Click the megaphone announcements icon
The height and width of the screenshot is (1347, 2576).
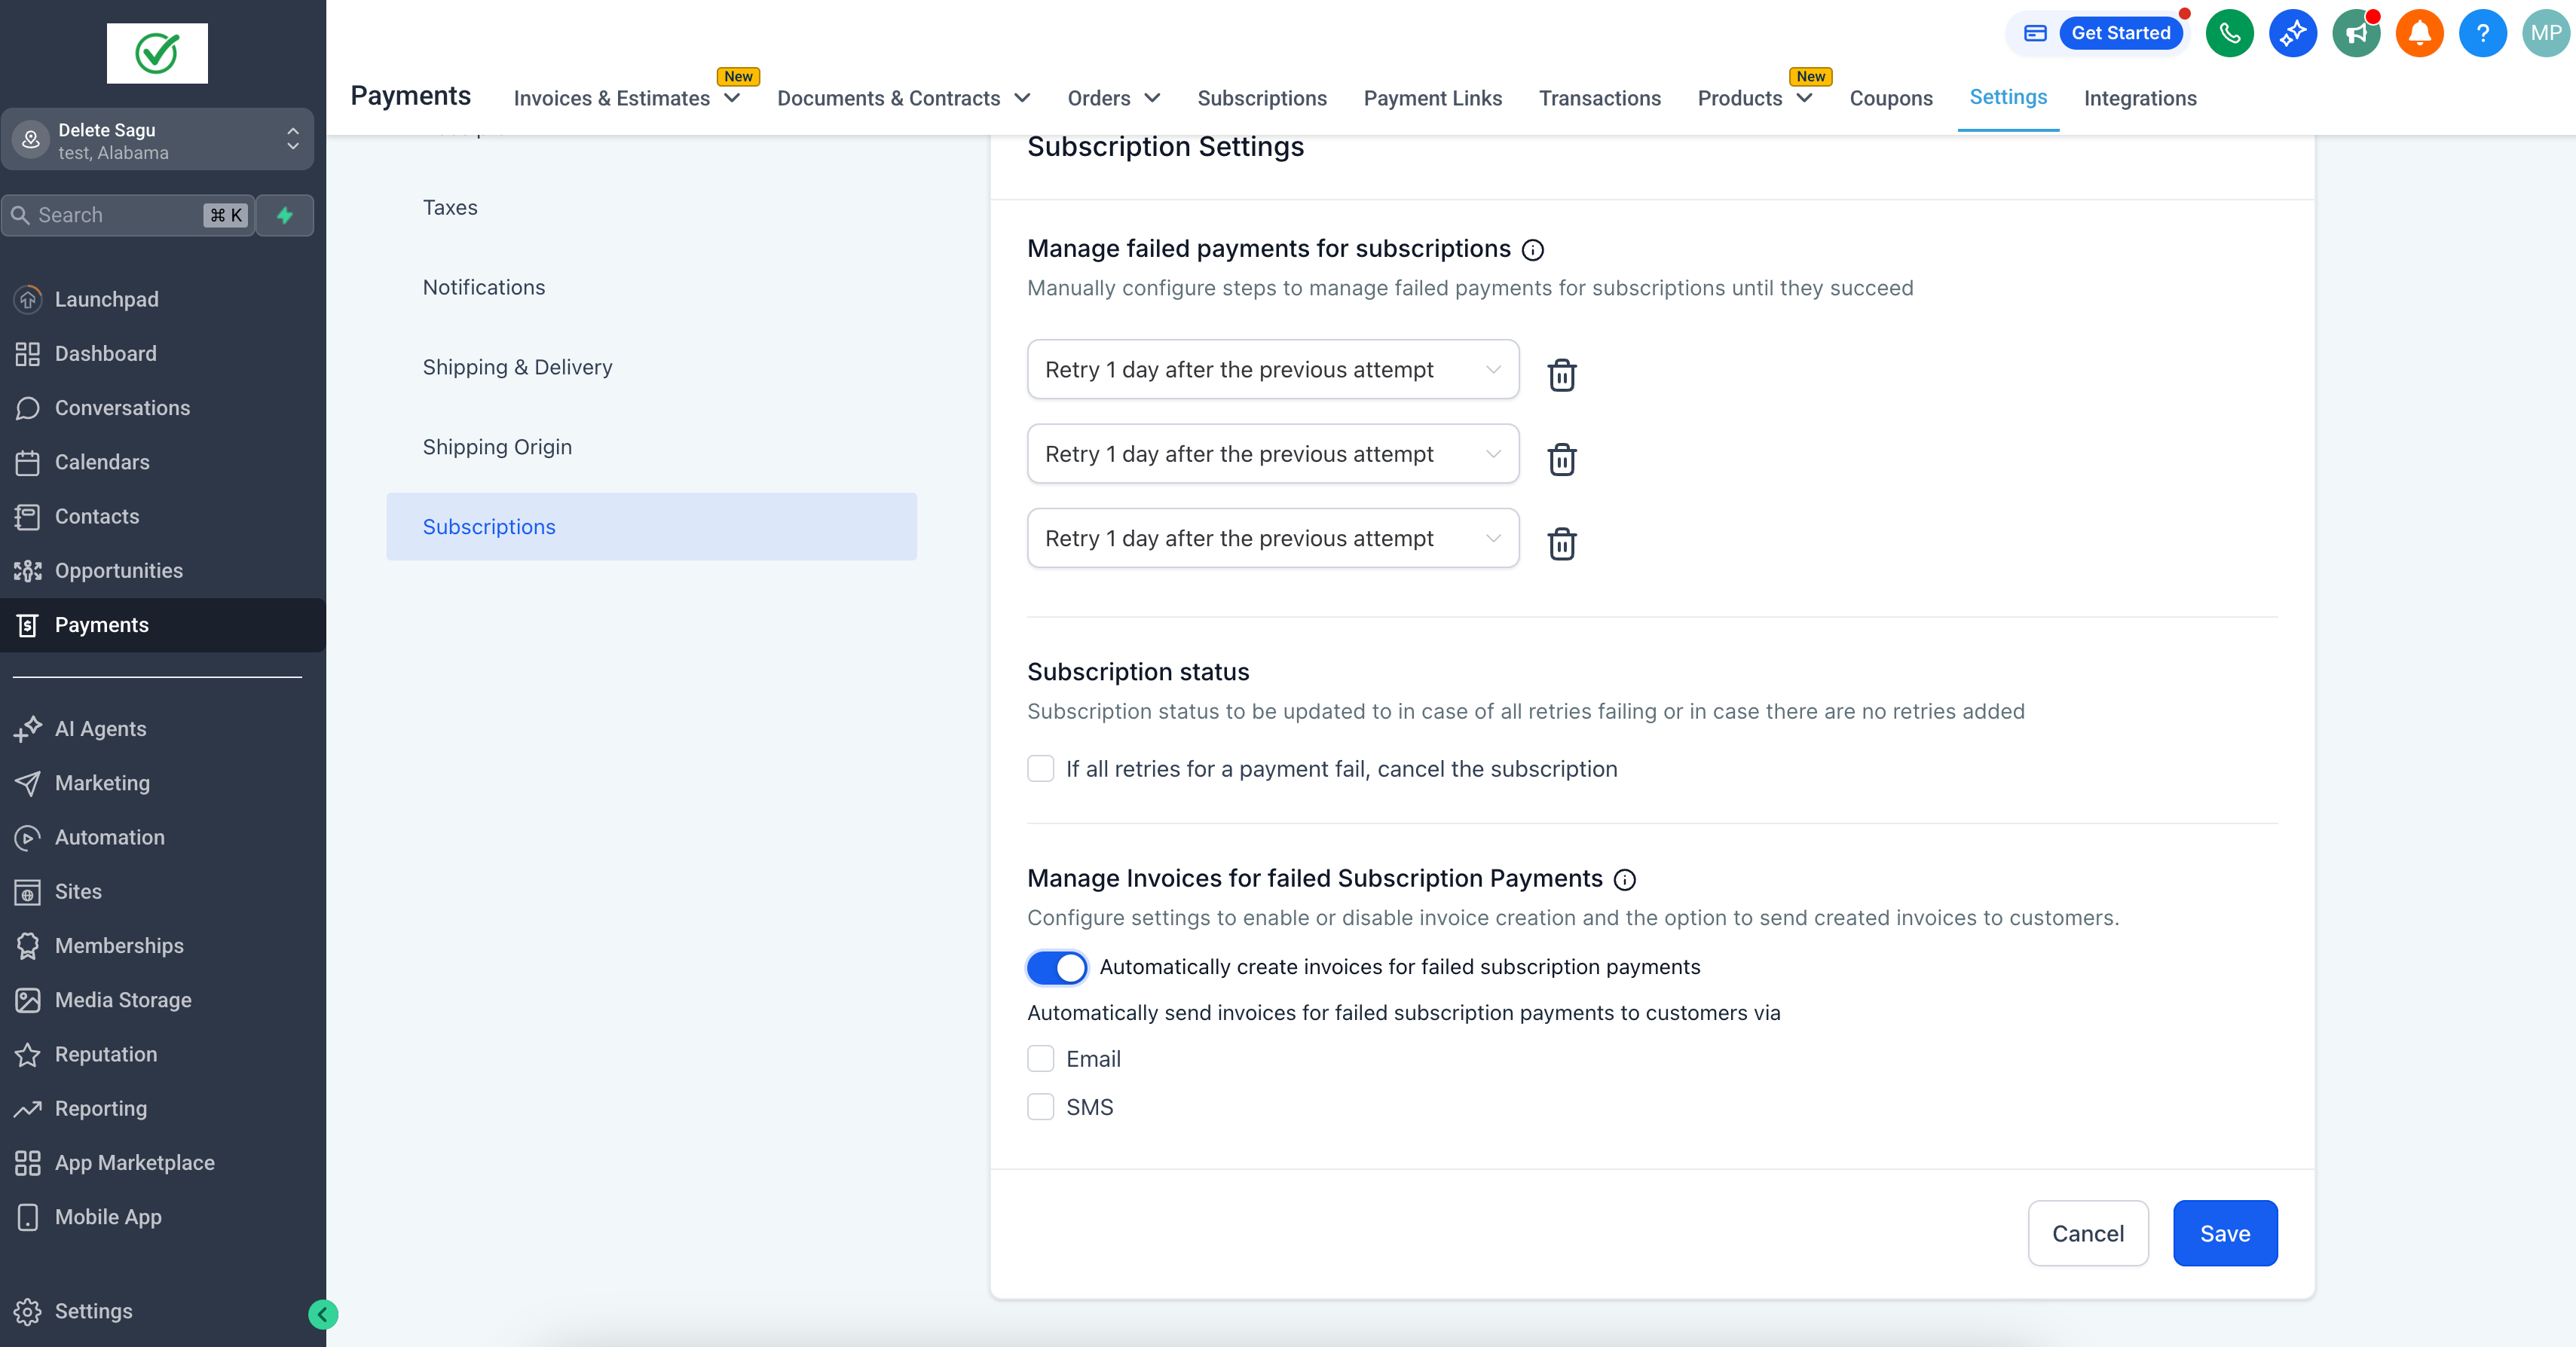point(2356,33)
